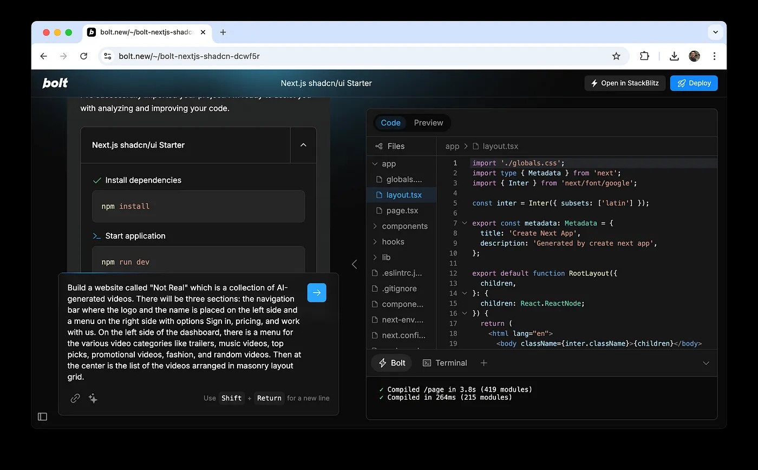
Task: Click into the prompt text area
Action: [x=184, y=332]
